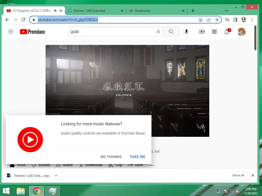Go back with the browser back arrow

tap(7, 20)
